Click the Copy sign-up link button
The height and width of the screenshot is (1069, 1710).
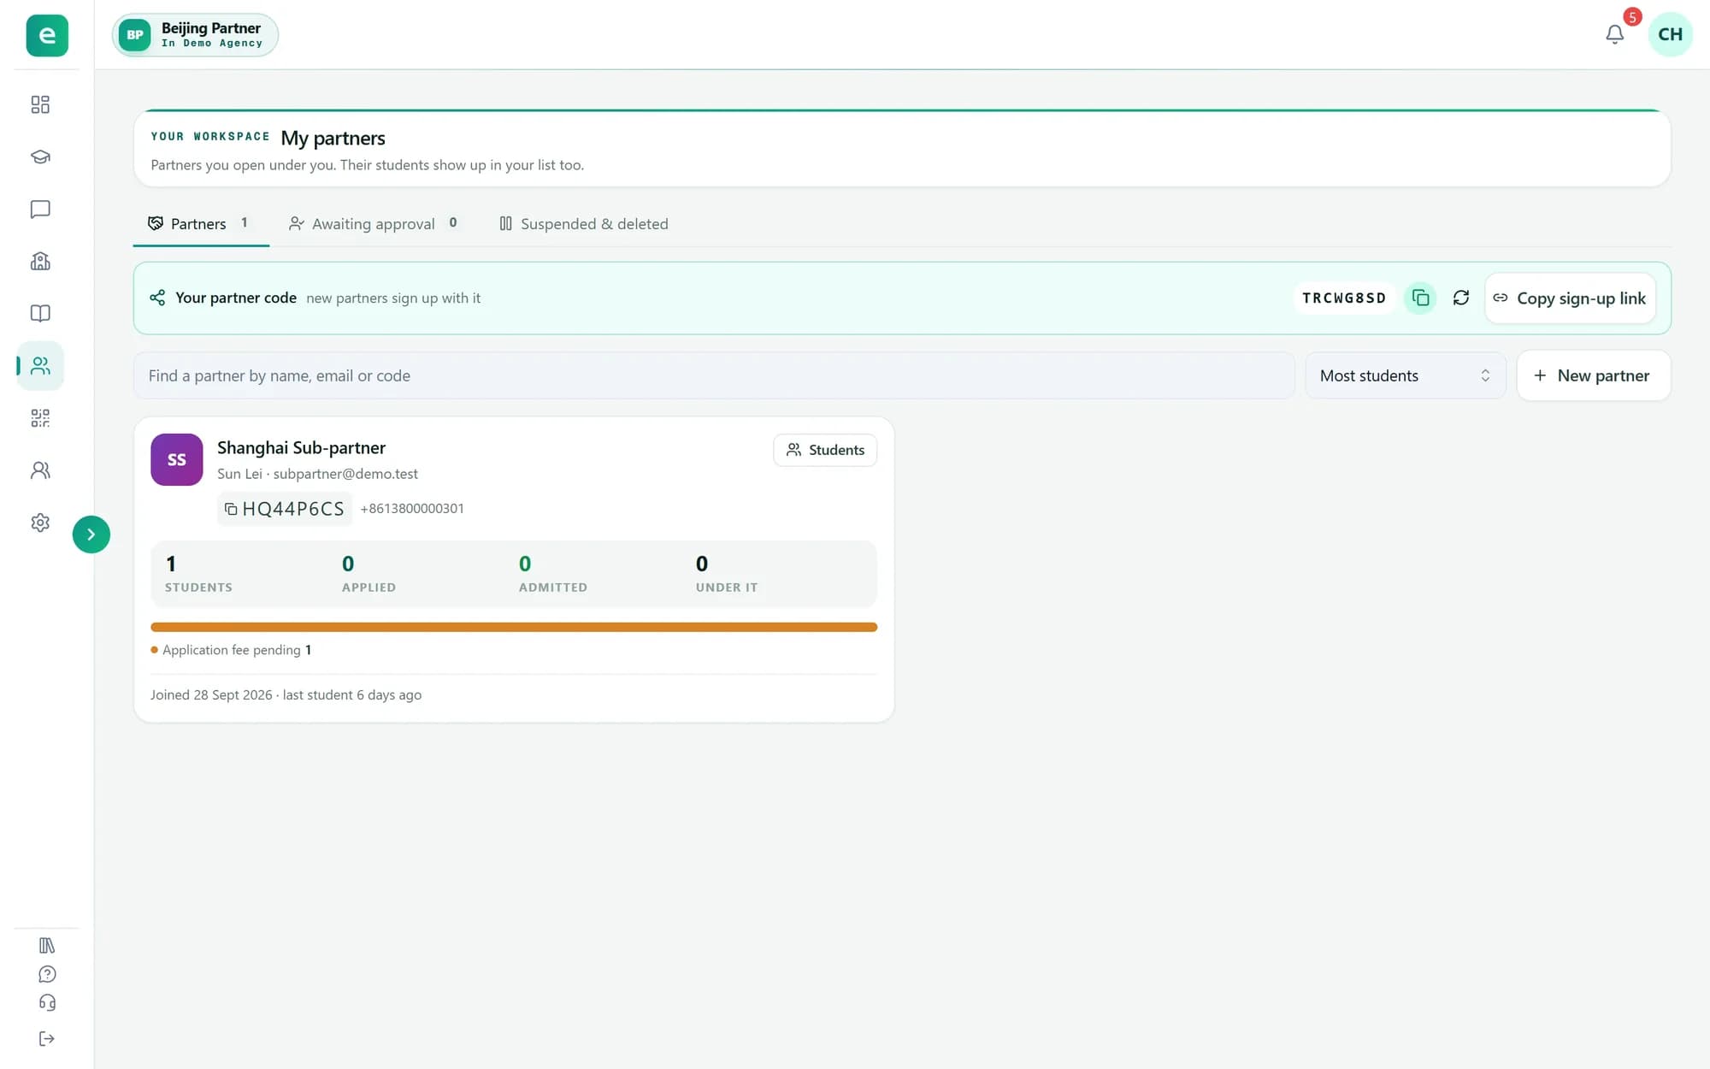tap(1570, 298)
